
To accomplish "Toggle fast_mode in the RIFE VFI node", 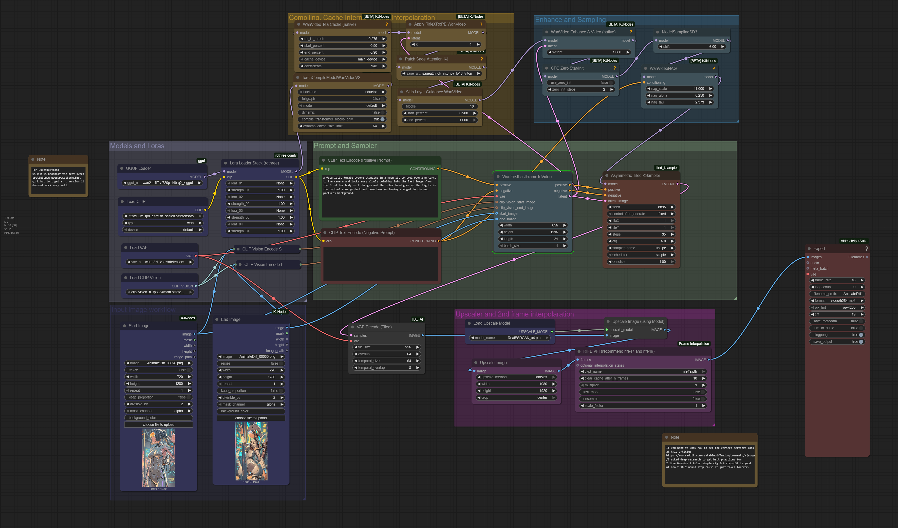I will [703, 392].
